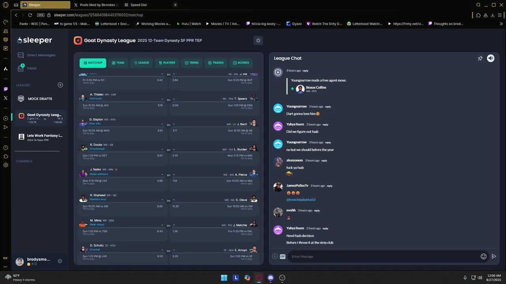Reply to evohh's message

(x=317, y=211)
